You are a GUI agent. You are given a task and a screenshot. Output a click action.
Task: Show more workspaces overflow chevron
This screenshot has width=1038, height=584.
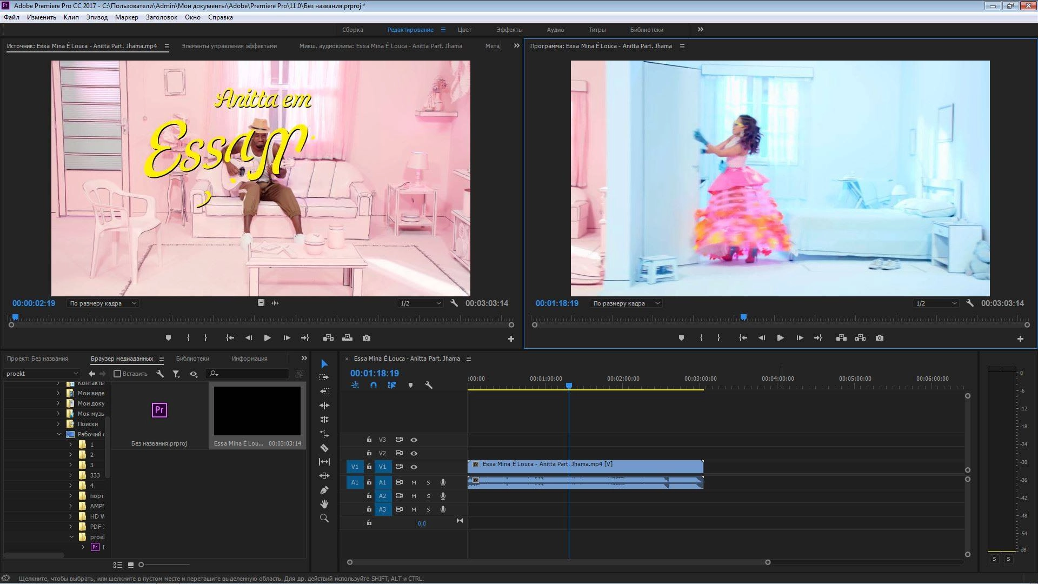(701, 30)
